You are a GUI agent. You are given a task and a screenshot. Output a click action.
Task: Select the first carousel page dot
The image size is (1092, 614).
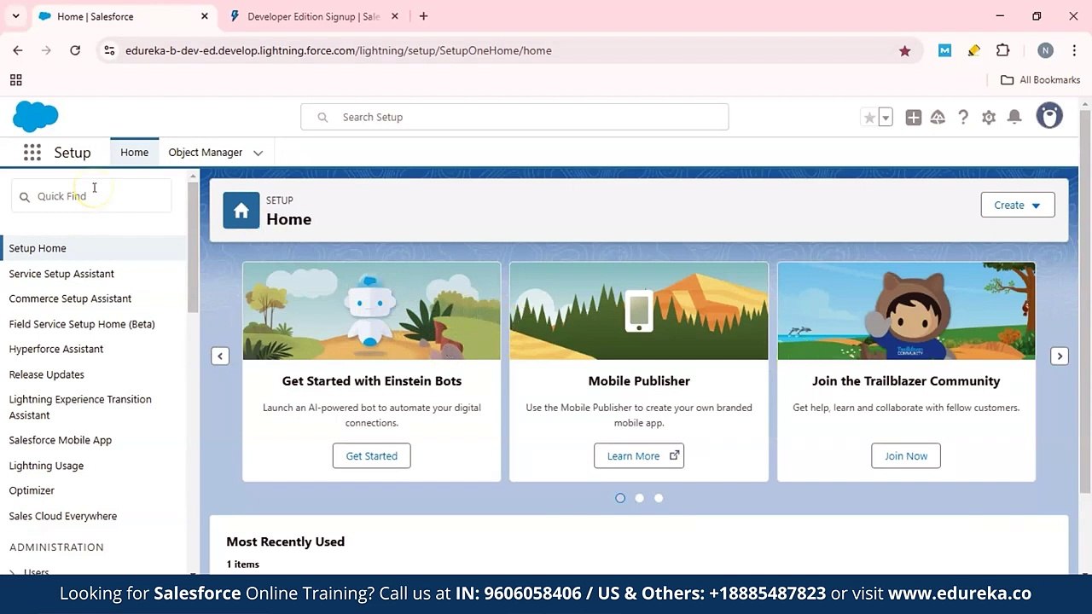pos(620,498)
